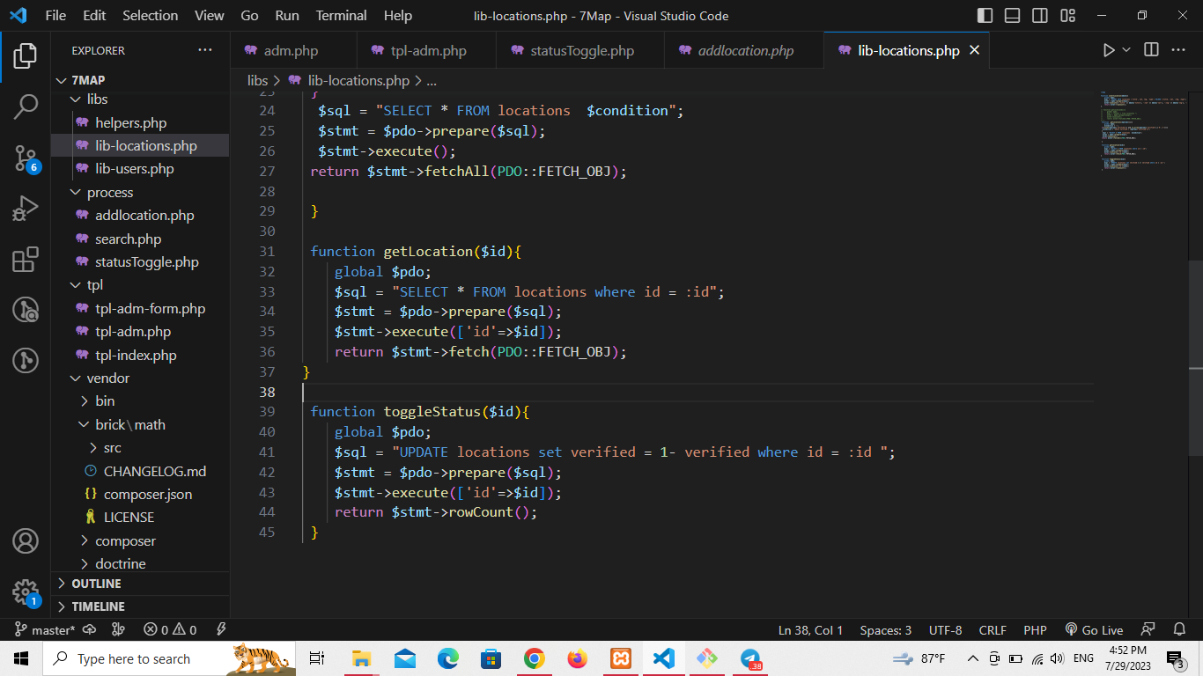Open the Extensions view
This screenshot has height=676, width=1203.
click(x=26, y=259)
